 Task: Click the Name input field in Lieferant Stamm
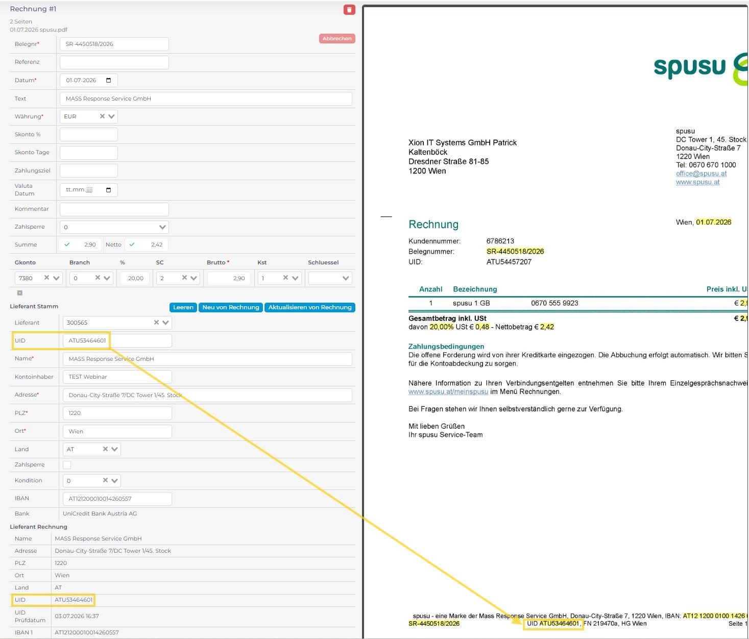click(x=207, y=359)
